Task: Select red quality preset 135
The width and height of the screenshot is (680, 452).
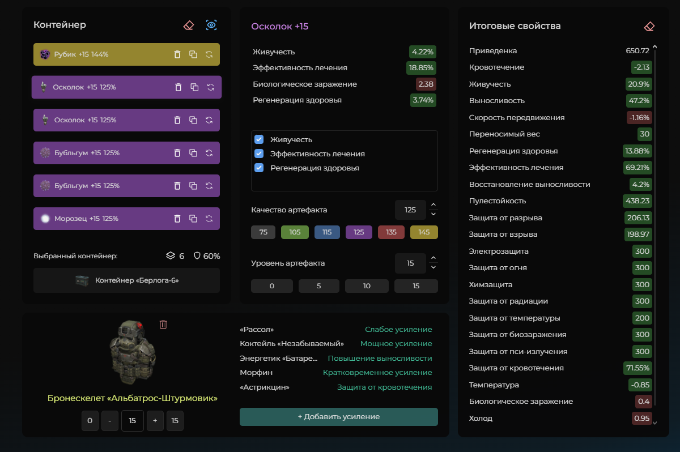Action: 391,232
